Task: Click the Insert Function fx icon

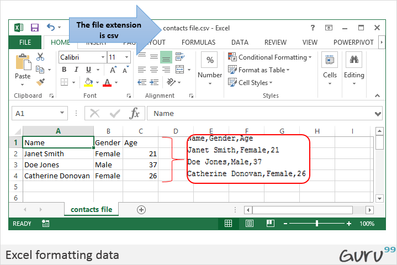Action: (134, 113)
